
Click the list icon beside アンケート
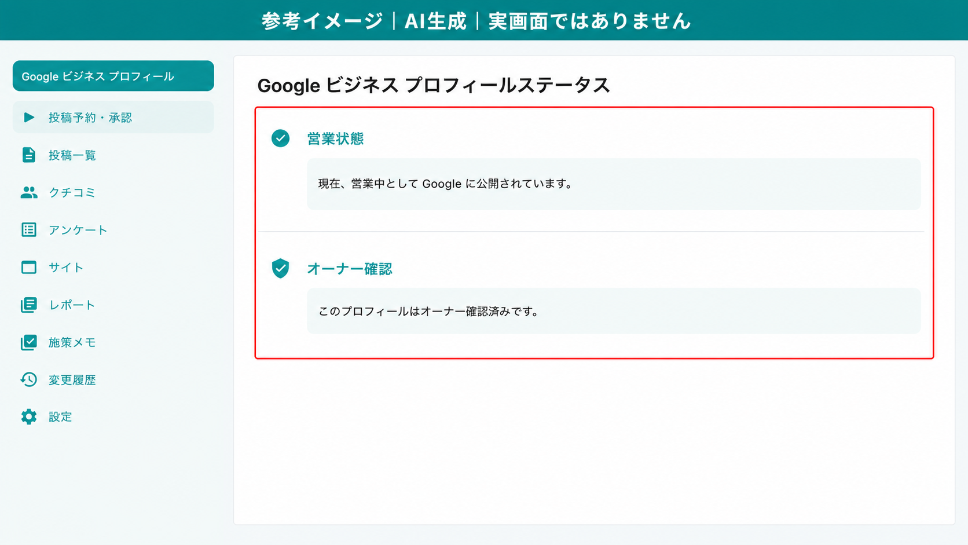coord(28,230)
